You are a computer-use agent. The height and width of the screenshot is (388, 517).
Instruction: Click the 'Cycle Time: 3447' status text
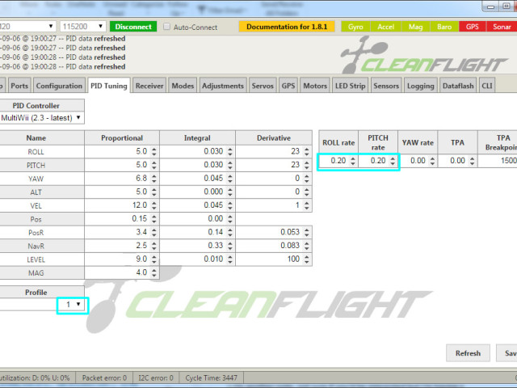click(212, 378)
